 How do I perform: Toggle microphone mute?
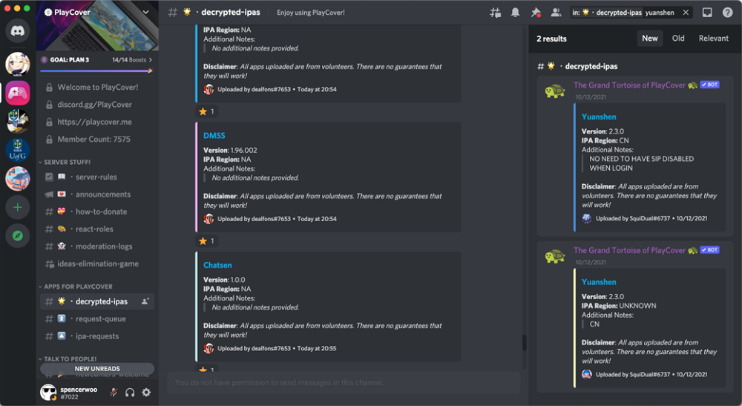click(114, 393)
